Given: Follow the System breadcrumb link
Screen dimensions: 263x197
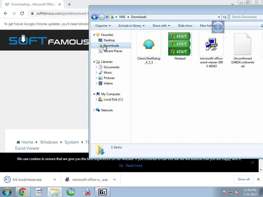Looking at the screenshot, I should coord(72,142).
